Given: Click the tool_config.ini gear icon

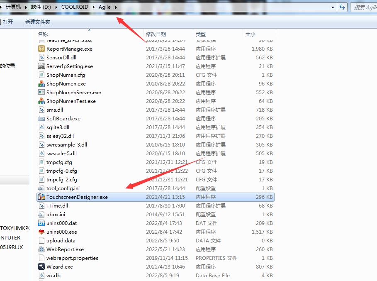Looking at the screenshot, I should point(41,188).
